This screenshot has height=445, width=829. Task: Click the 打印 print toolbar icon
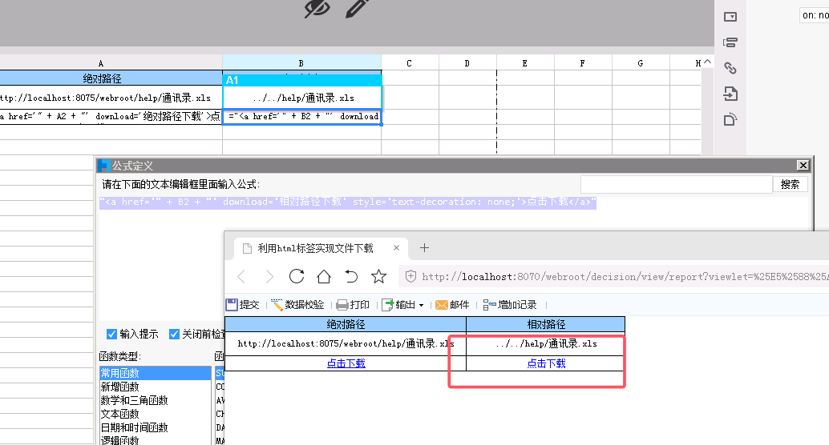tap(353, 305)
